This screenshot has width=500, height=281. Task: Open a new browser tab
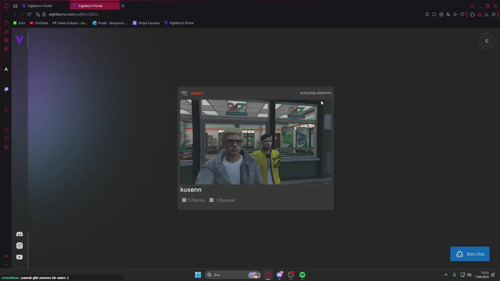click(123, 6)
